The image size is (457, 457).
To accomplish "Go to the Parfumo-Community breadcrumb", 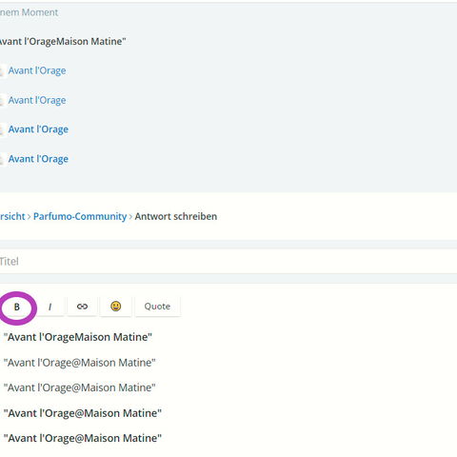I will click(80, 216).
